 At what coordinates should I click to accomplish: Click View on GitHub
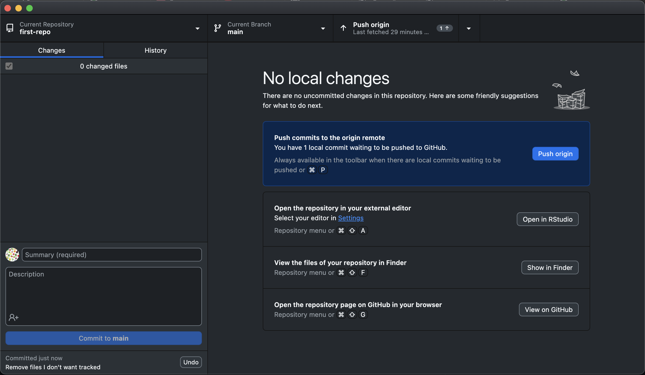click(548, 309)
